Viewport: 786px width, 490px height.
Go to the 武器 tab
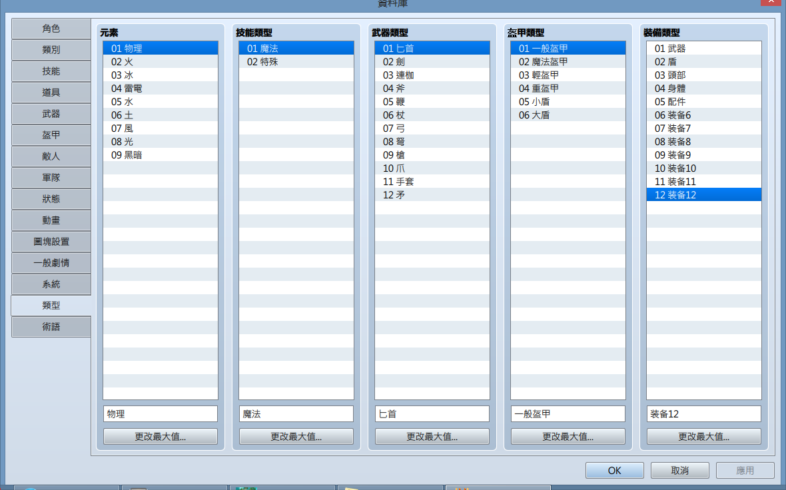point(51,114)
